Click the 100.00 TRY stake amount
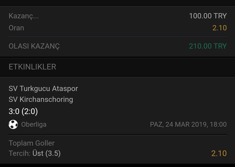 tap(208, 16)
